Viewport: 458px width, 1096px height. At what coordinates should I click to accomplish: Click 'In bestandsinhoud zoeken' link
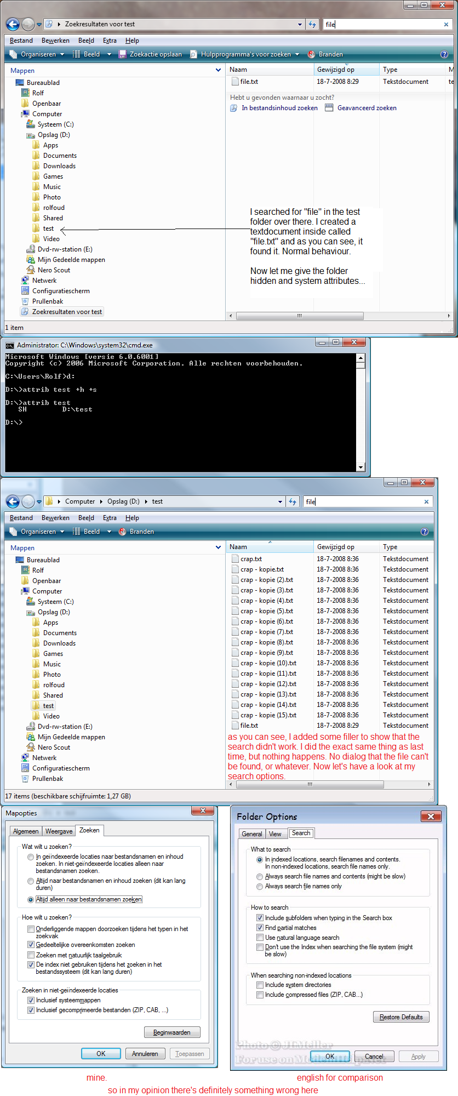[279, 108]
